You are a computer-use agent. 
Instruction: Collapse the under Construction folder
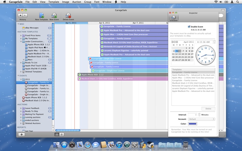click(21, 41)
